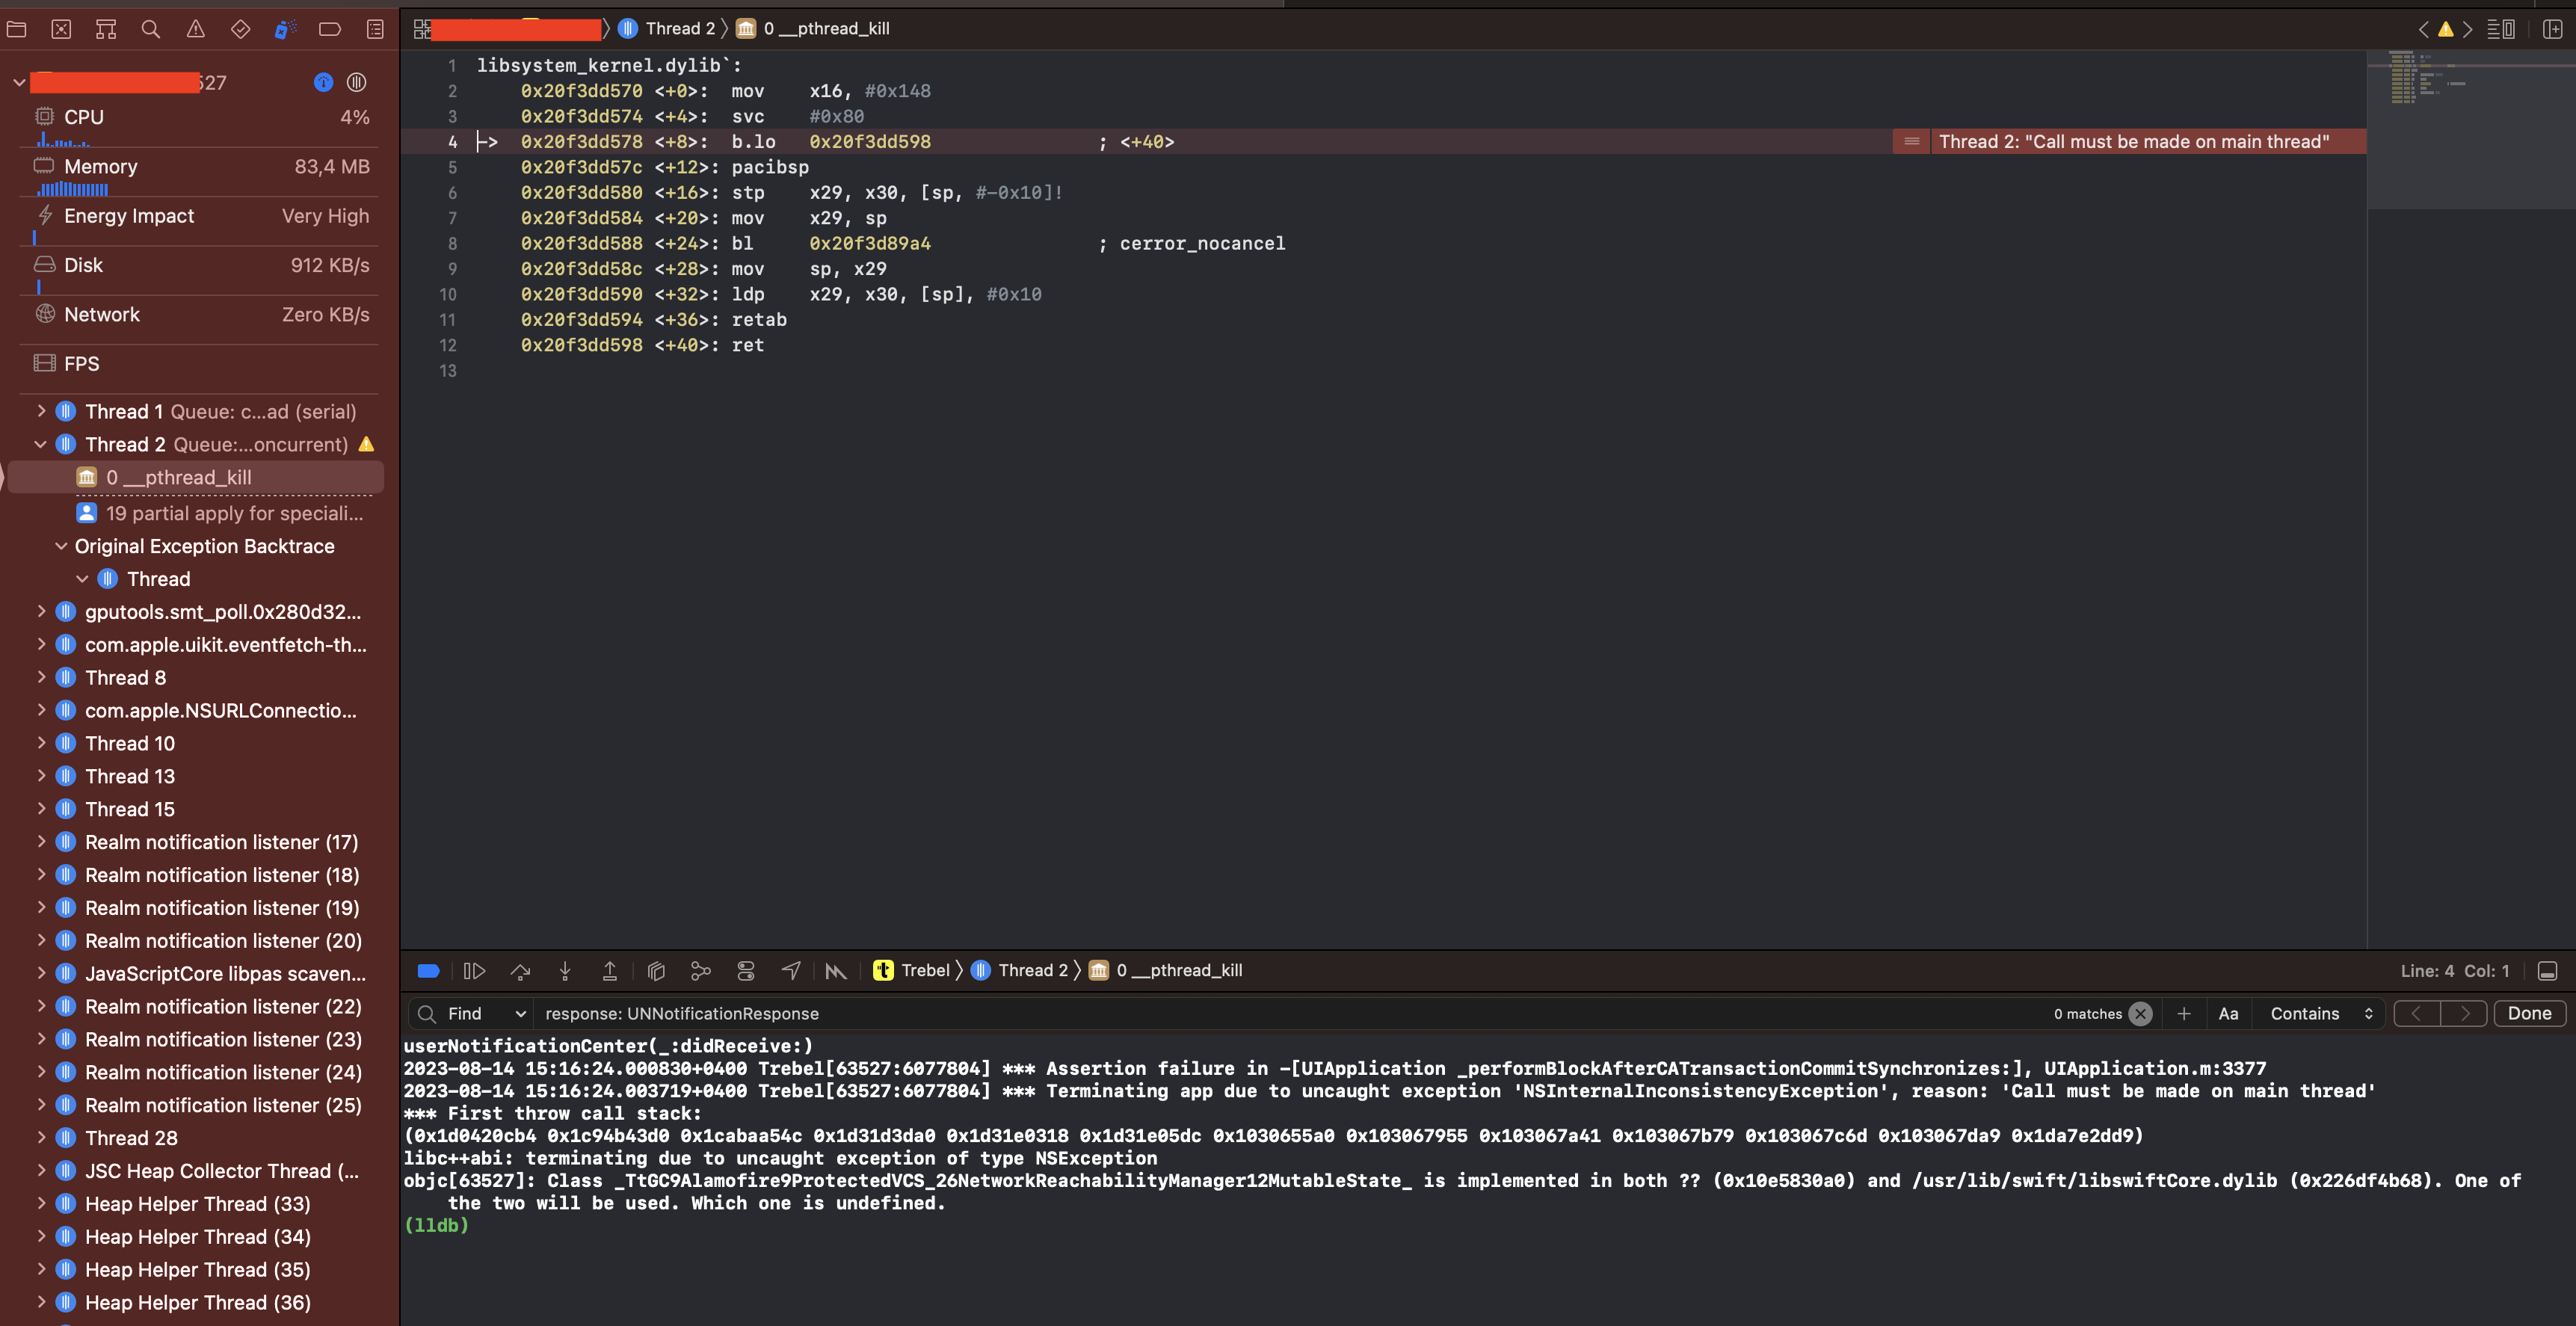Click the Step Over debug button
This screenshot has width=2576, height=1326.
[520, 970]
